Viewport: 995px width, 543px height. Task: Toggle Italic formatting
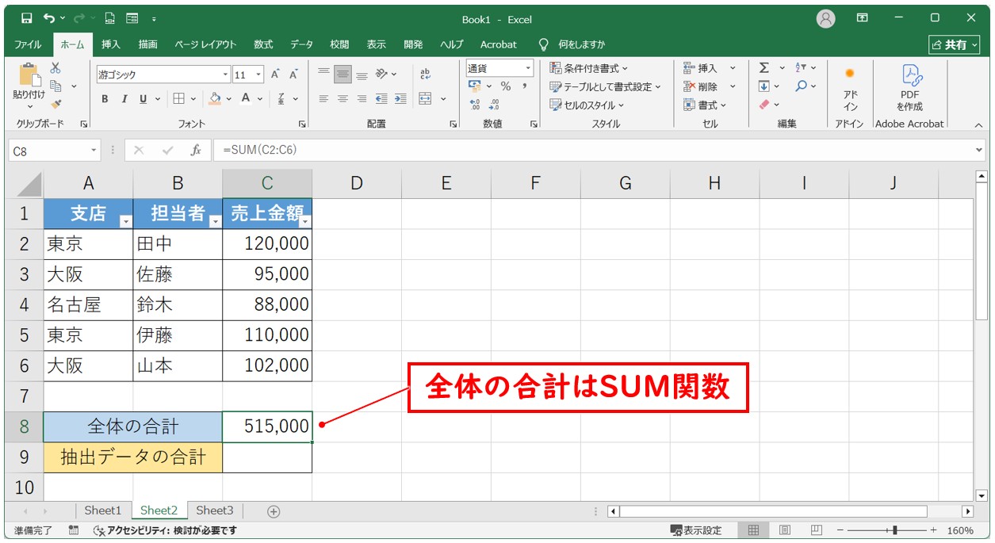coord(124,99)
